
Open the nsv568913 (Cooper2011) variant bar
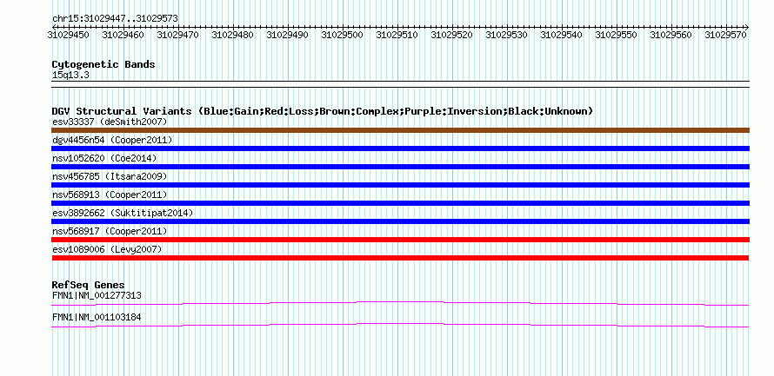[x=400, y=203]
